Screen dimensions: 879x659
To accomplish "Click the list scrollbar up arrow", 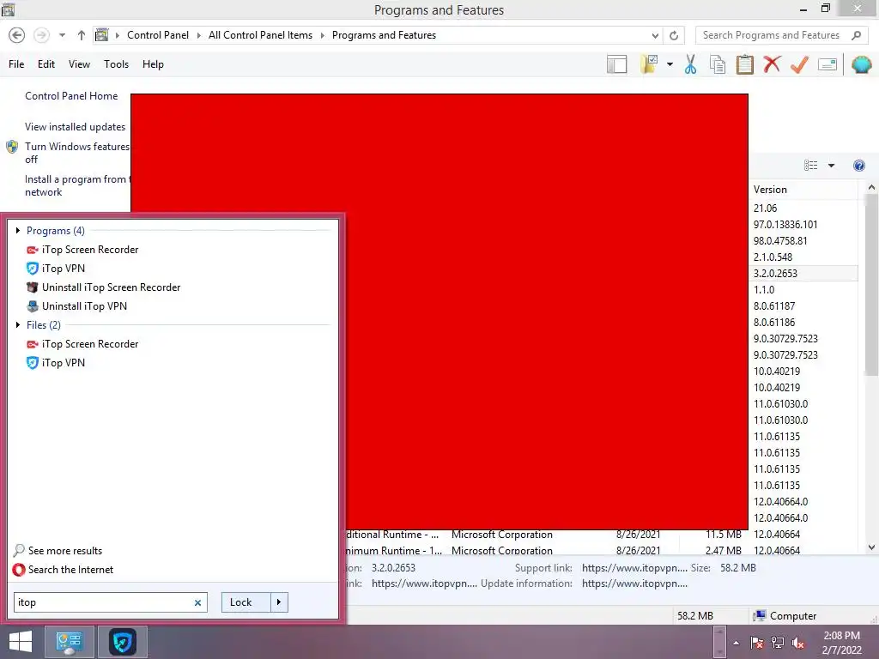I will 871,188.
